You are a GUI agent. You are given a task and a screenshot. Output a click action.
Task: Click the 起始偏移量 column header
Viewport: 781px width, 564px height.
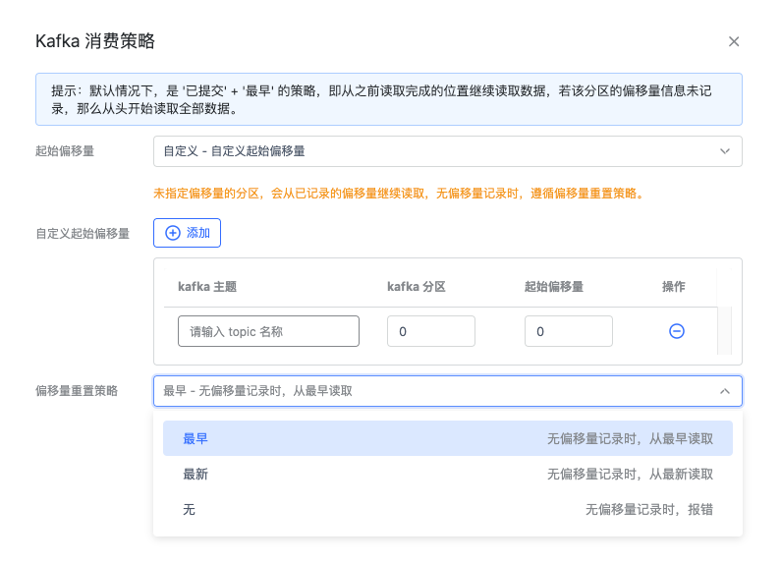554,287
